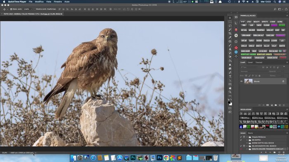Open the Azioni panel options menu
The image size is (289, 162).
tap(287, 133)
